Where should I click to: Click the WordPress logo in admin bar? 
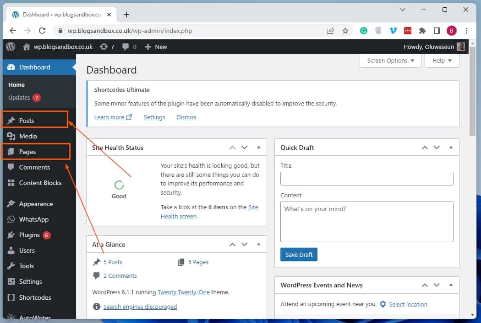click(x=11, y=47)
